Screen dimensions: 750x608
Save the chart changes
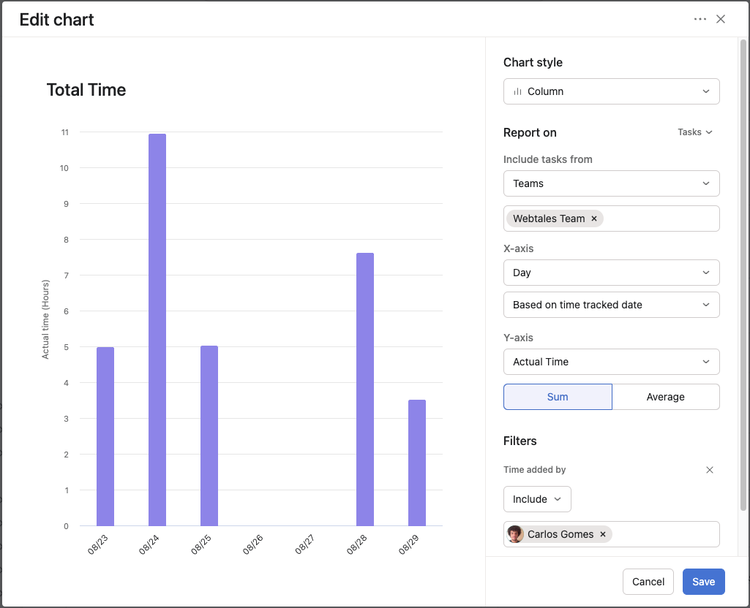(x=703, y=582)
